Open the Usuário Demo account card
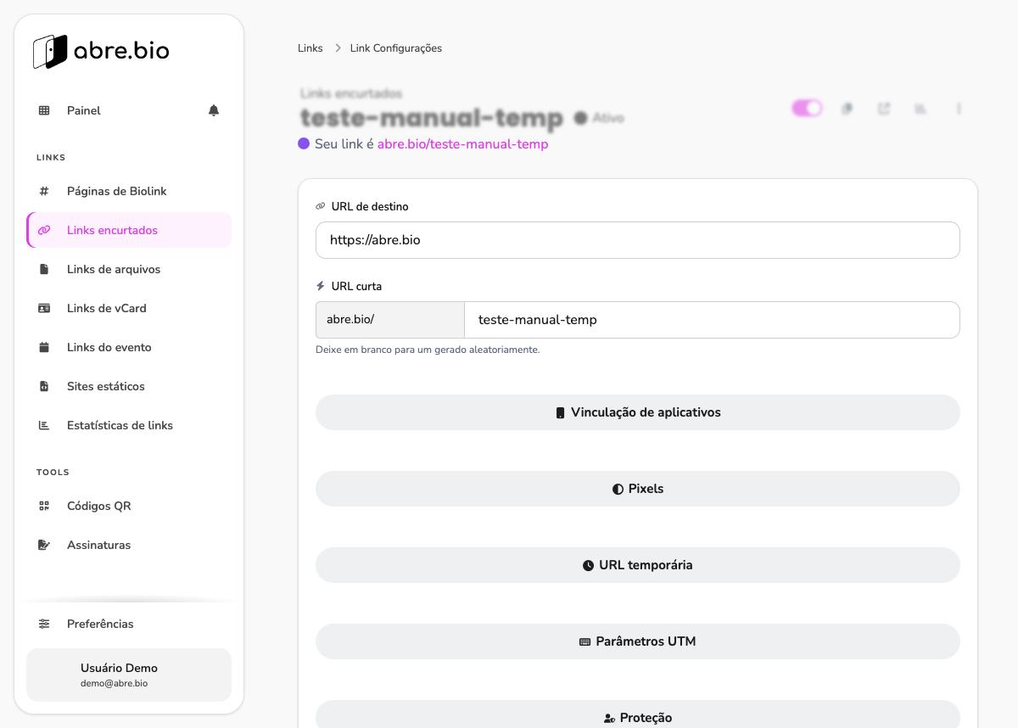The image size is (1018, 728). click(x=129, y=675)
